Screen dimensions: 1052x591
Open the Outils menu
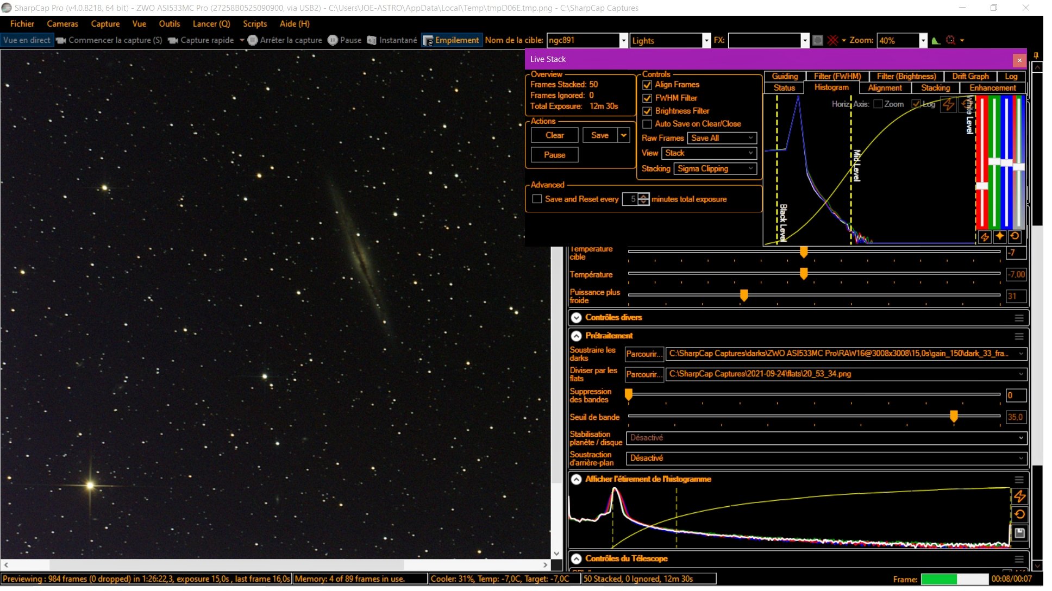coord(169,24)
